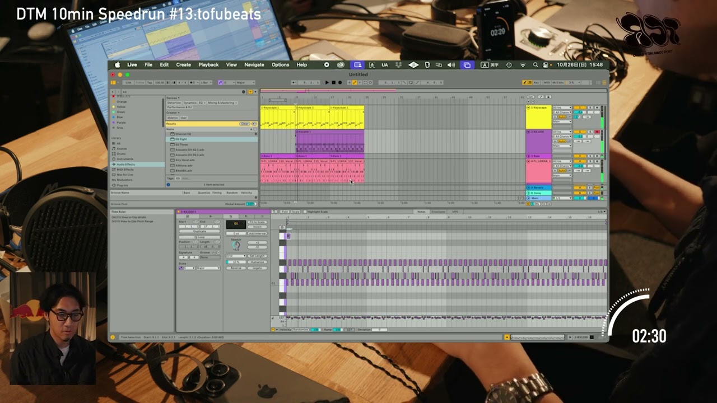The width and height of the screenshot is (717, 403).
Task: Adjust the Groove Pool Global Amount slider
Action: pyautogui.click(x=251, y=204)
